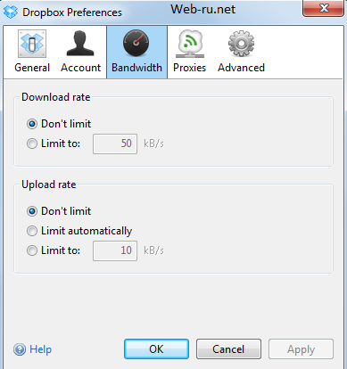Select the Advanced gear icon

pyautogui.click(x=241, y=44)
